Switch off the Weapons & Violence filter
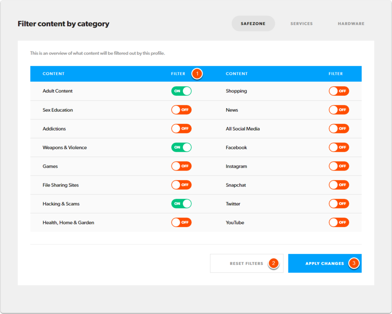The width and height of the screenshot is (392, 314). [x=181, y=147]
